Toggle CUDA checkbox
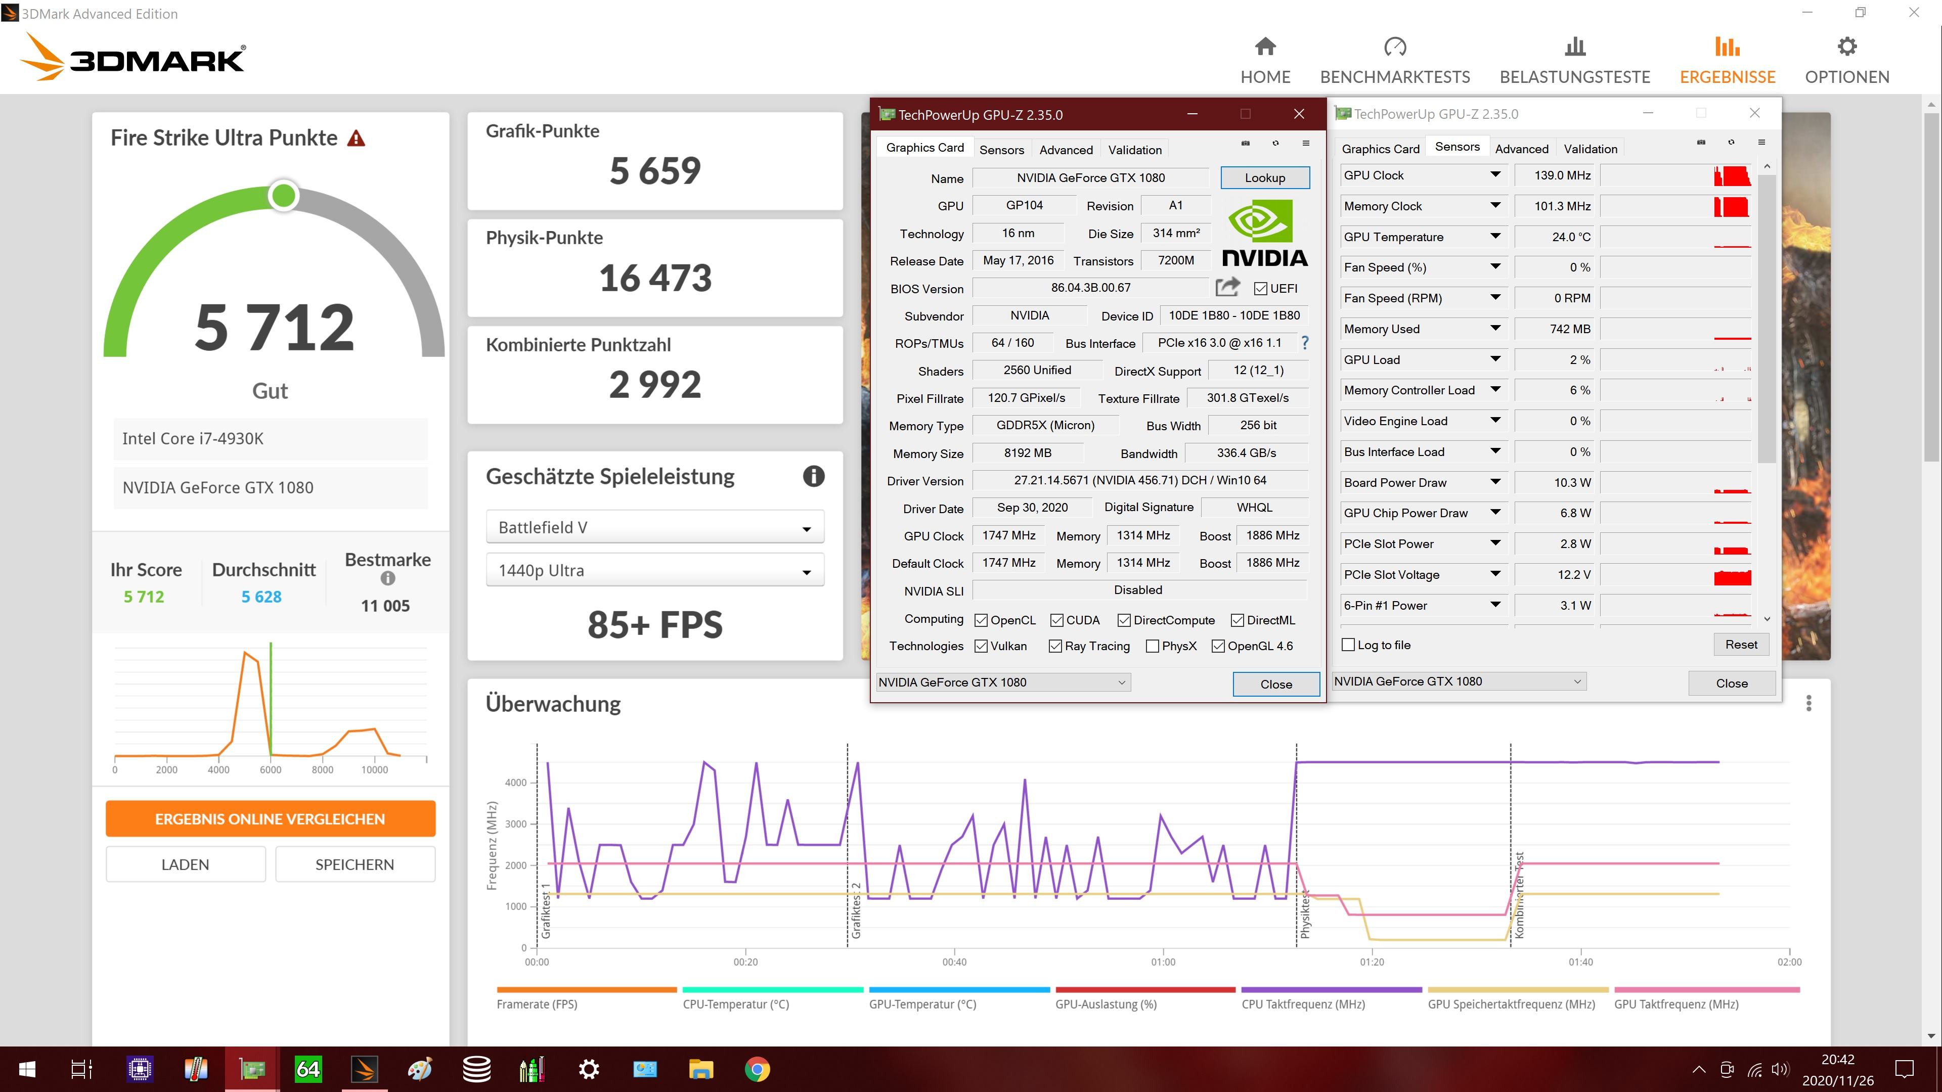 [1056, 620]
